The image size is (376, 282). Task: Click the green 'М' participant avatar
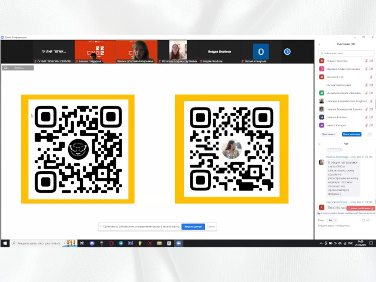point(321,93)
